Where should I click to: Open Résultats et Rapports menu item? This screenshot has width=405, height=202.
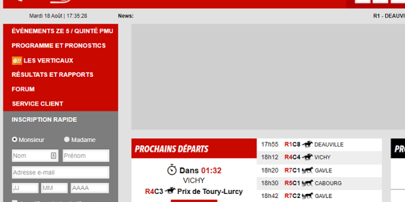[53, 74]
